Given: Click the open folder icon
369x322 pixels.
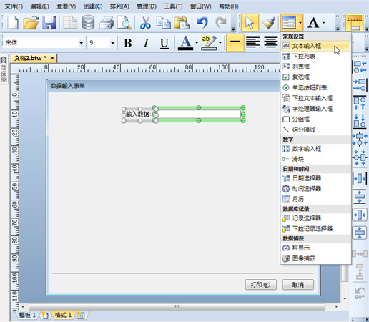Looking at the screenshot, I should tap(31, 23).
